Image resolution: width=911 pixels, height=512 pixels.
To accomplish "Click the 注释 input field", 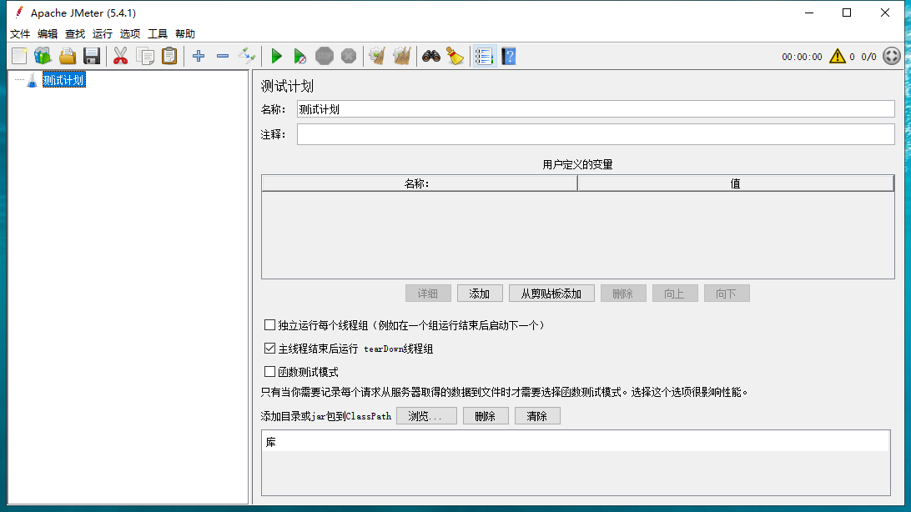I will tap(596, 135).
